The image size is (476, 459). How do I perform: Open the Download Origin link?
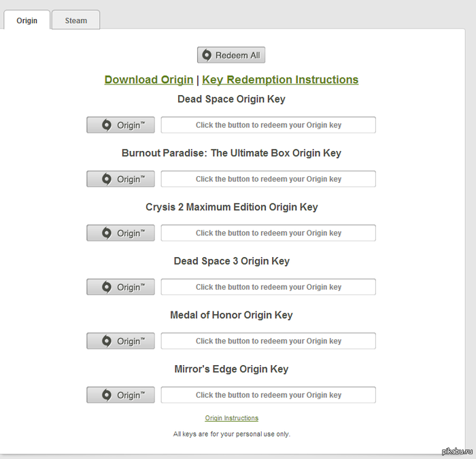[149, 80]
